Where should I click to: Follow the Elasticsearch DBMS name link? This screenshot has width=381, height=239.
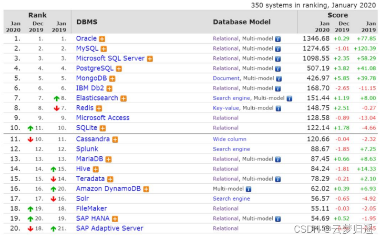point(97,98)
